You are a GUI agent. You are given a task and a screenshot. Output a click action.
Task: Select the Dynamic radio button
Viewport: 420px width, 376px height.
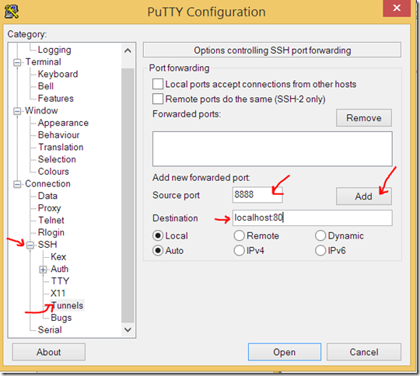(320, 235)
